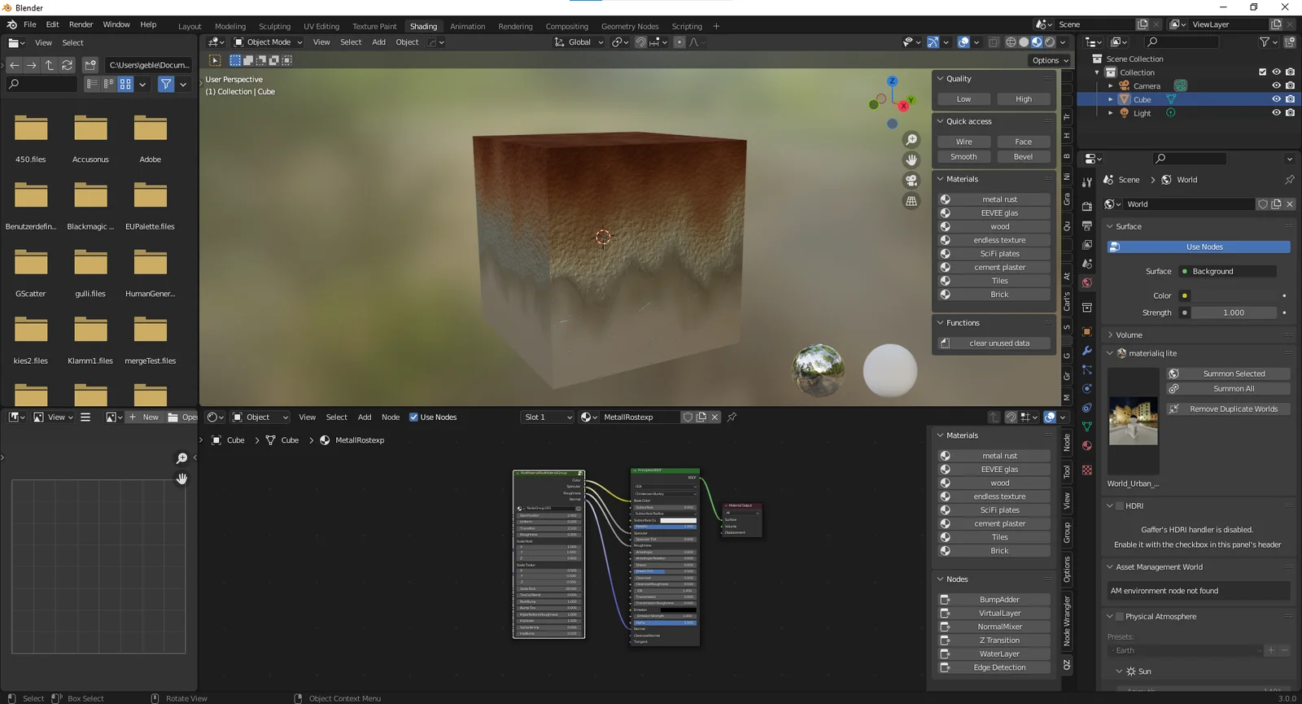The height and width of the screenshot is (704, 1302).
Task: Open the viewport Options dropdown
Action: pos(1050,60)
